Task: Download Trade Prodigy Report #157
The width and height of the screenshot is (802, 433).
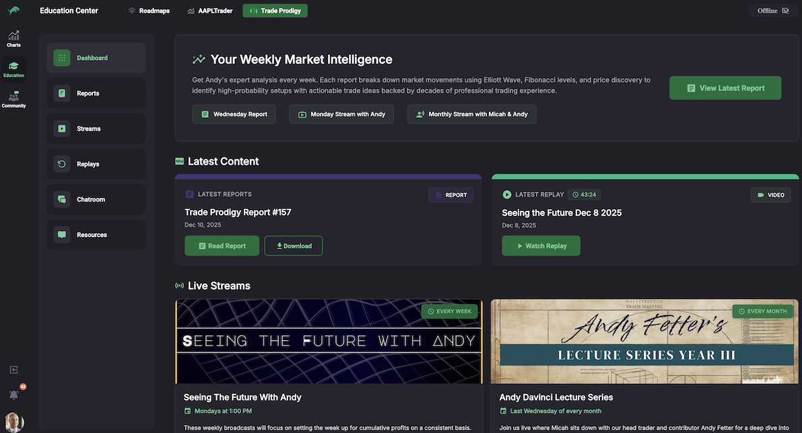Action: click(294, 246)
